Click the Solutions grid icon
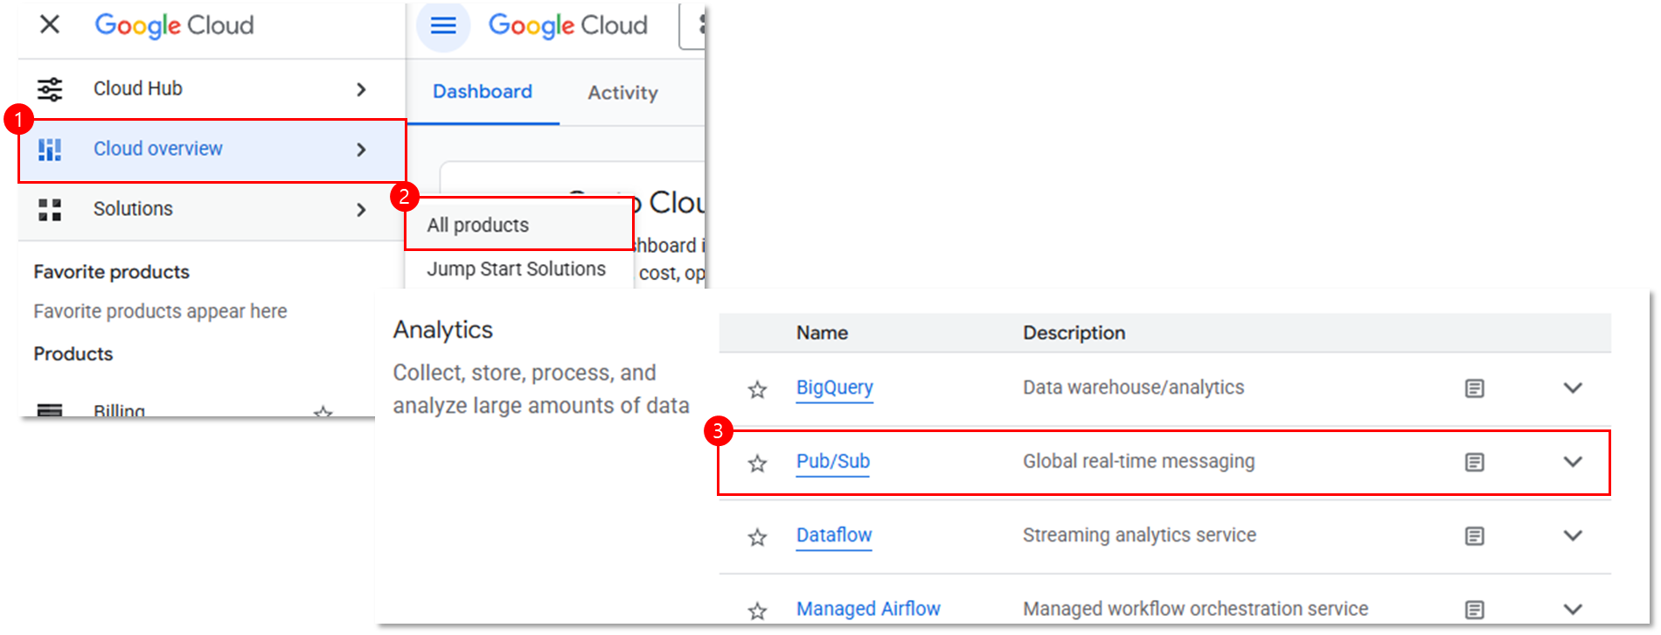 click(50, 210)
